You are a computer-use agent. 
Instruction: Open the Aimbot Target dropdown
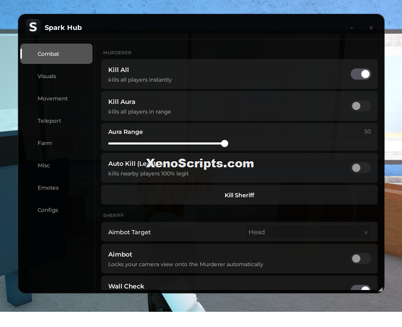(x=307, y=232)
